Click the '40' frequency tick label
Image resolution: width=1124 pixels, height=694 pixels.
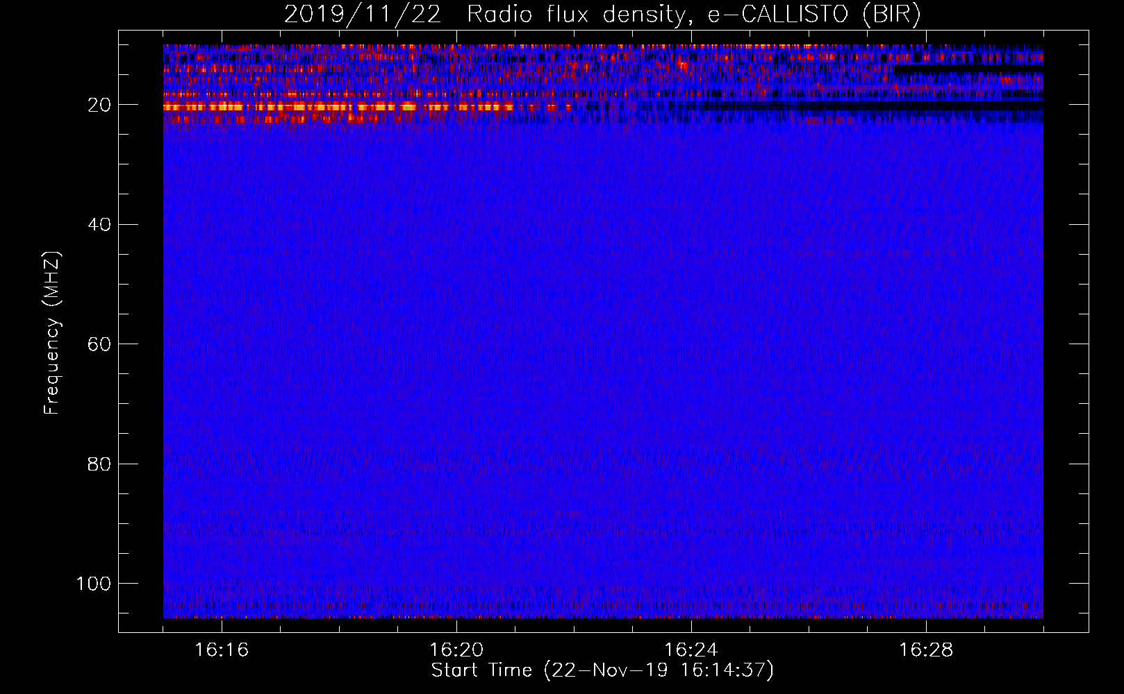[100, 225]
